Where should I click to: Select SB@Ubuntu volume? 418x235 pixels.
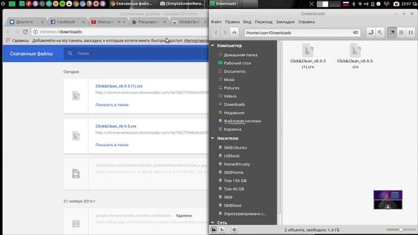click(235, 148)
